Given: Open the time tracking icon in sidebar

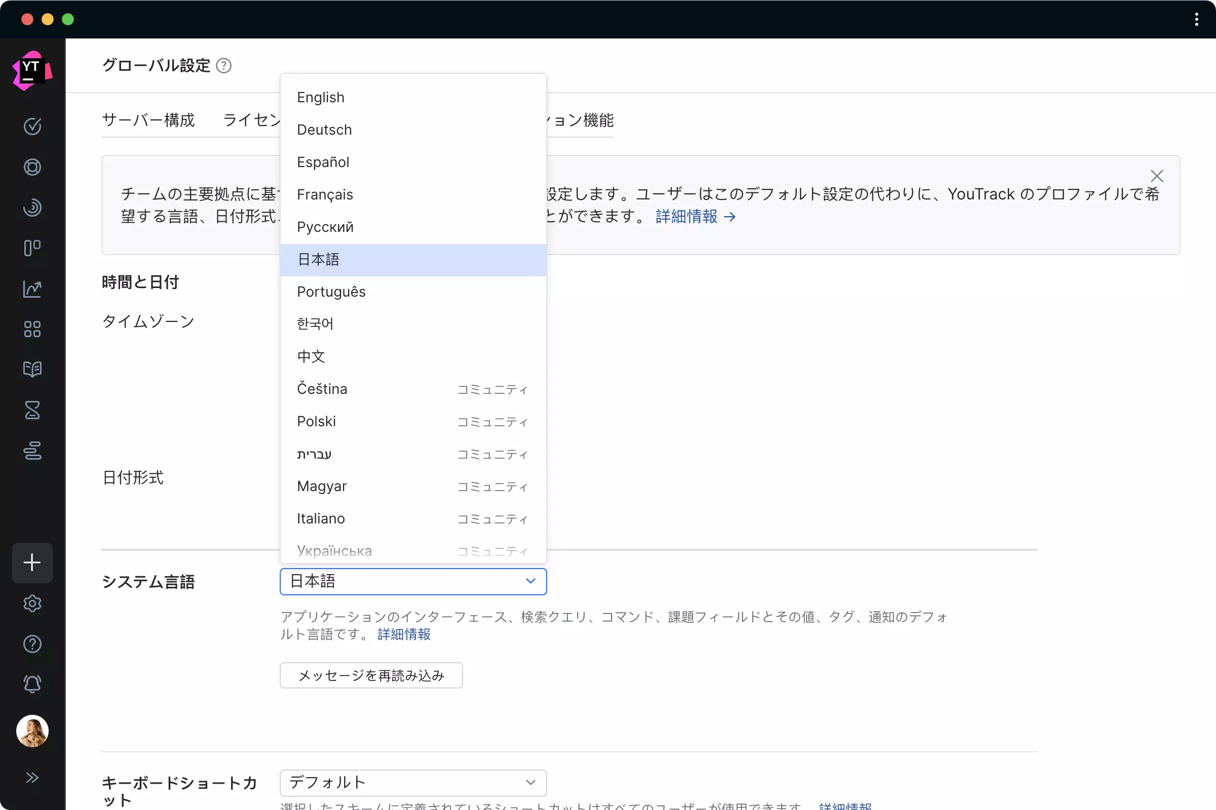Looking at the screenshot, I should (32, 208).
